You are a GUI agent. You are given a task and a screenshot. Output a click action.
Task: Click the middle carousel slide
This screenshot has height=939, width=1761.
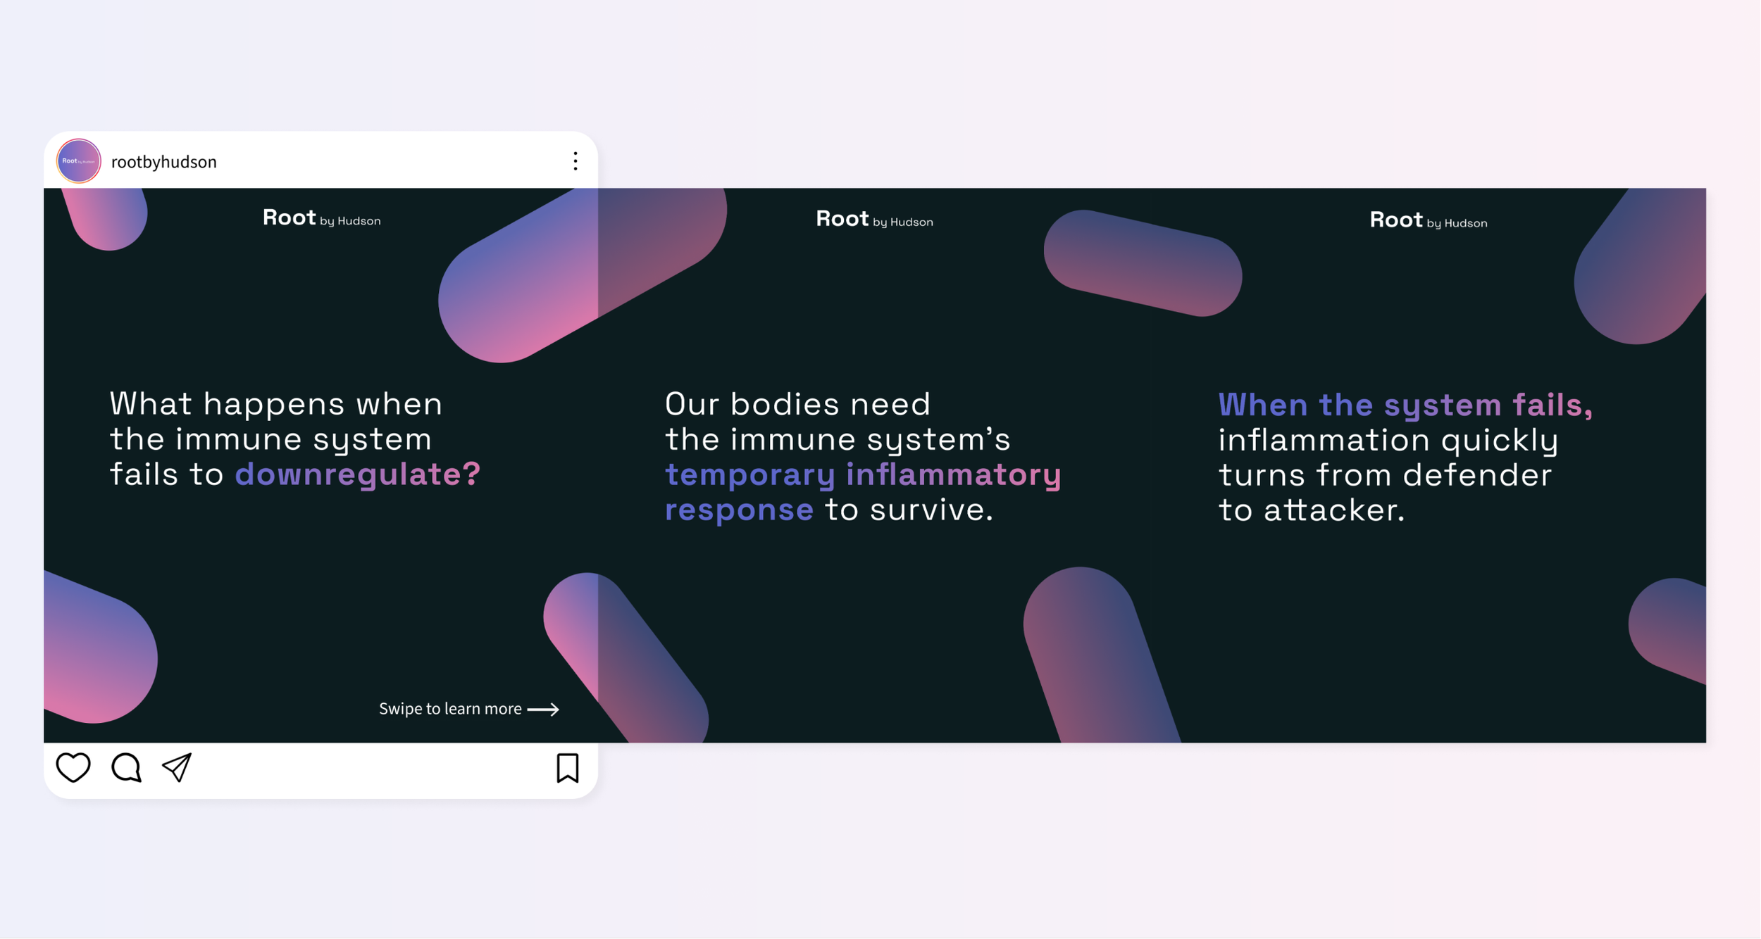click(x=873, y=465)
